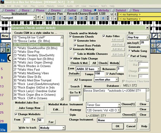Click the f button beside the M button
The image size is (161, 133).
click(115, 14)
